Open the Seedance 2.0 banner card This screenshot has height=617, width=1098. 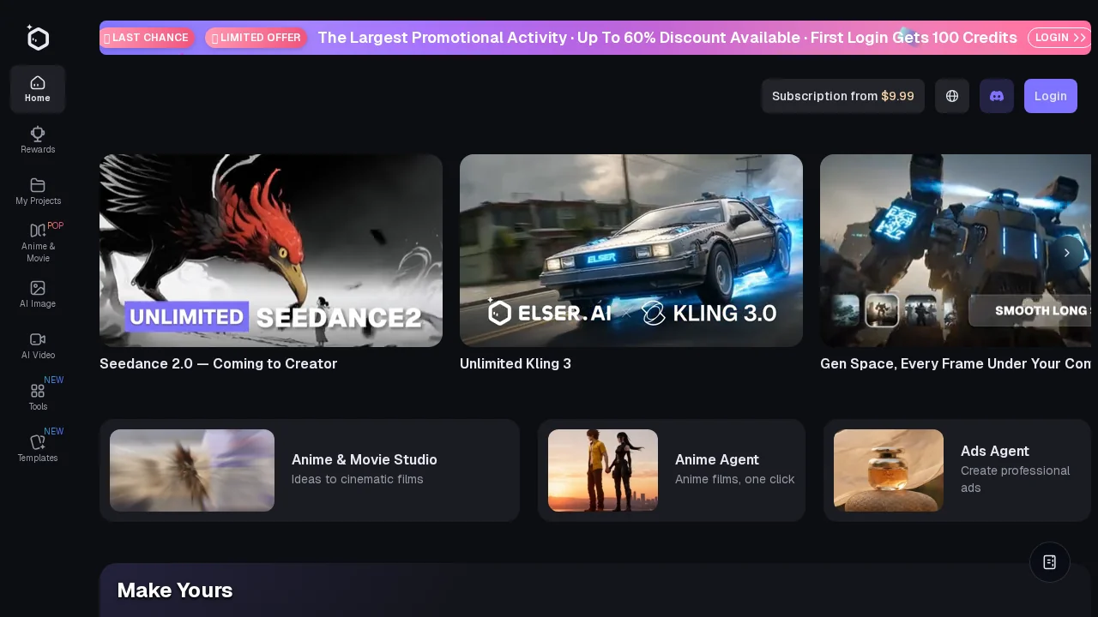coord(271,250)
